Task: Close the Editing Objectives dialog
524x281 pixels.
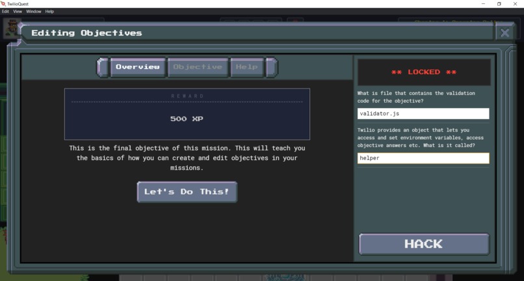Action: (x=504, y=33)
